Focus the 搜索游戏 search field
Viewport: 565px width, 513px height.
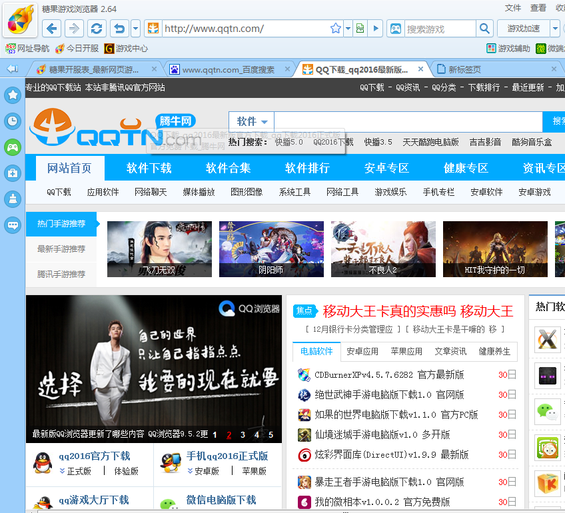click(440, 29)
